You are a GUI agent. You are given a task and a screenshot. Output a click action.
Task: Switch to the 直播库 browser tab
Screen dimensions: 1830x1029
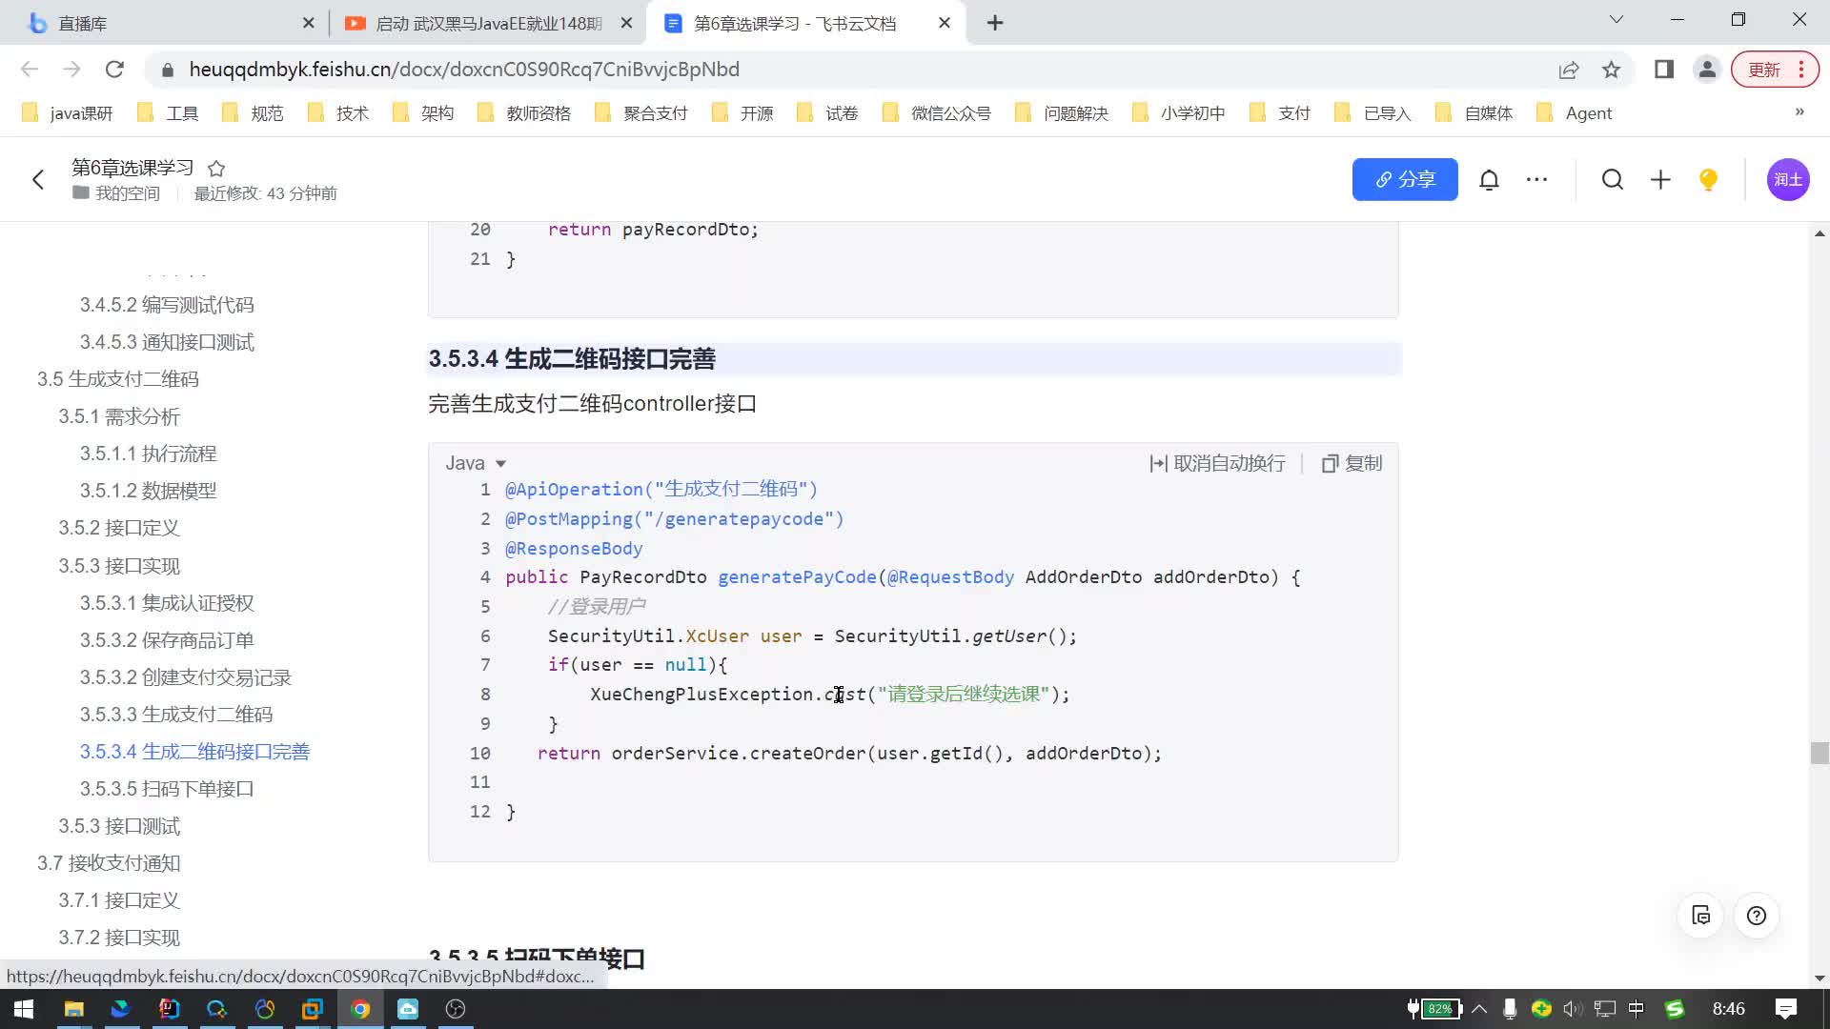point(162,23)
